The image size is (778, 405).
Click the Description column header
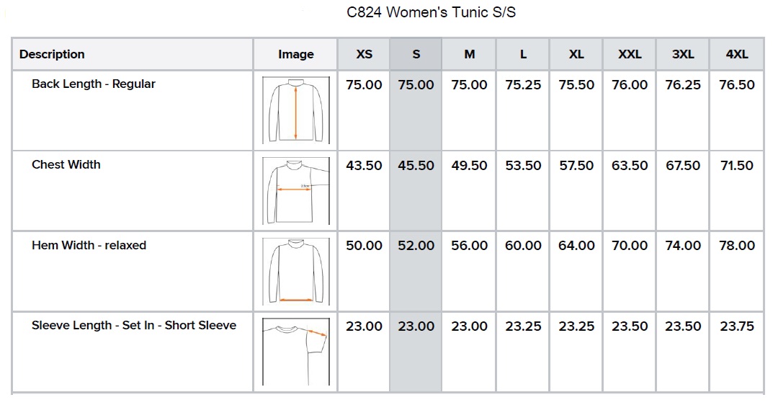[x=52, y=54]
